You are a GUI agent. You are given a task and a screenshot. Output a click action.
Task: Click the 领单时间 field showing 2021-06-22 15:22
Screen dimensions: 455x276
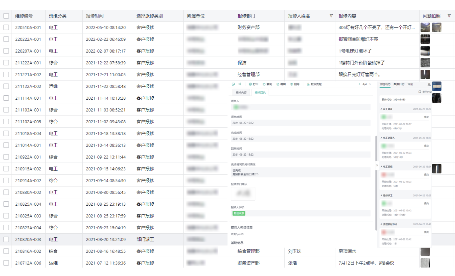point(301,123)
